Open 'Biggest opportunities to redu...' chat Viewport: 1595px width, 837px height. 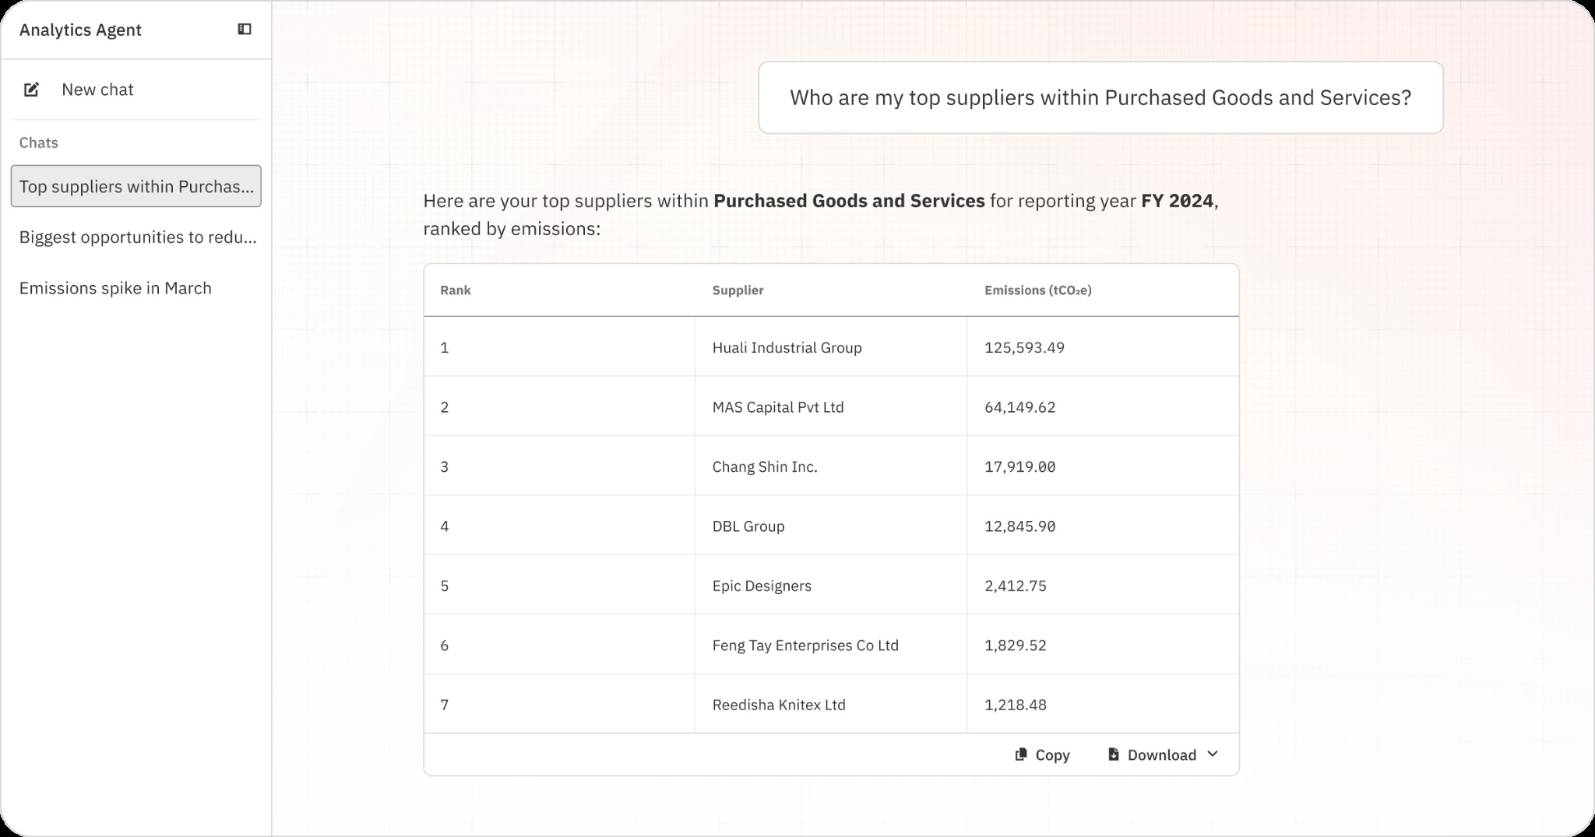pyautogui.click(x=136, y=237)
